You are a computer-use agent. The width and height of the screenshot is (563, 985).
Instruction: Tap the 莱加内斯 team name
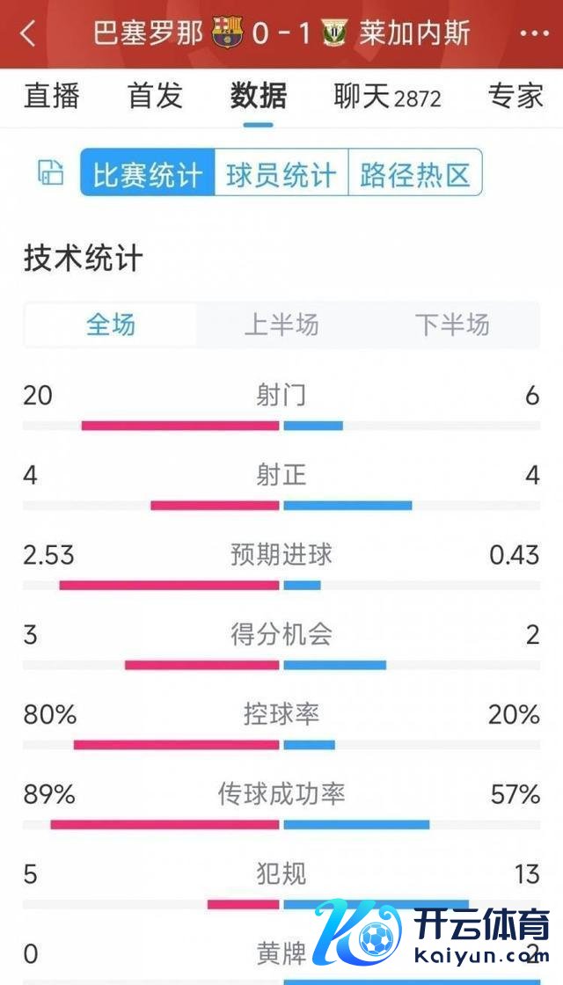point(415,34)
